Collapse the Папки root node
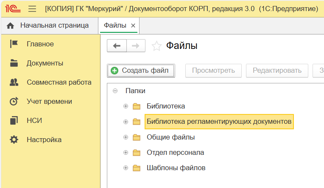Screen dimensions: 324x188 coord(115,91)
